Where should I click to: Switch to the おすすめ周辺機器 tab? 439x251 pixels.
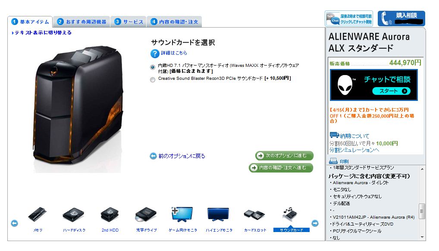pyautogui.click(x=82, y=22)
